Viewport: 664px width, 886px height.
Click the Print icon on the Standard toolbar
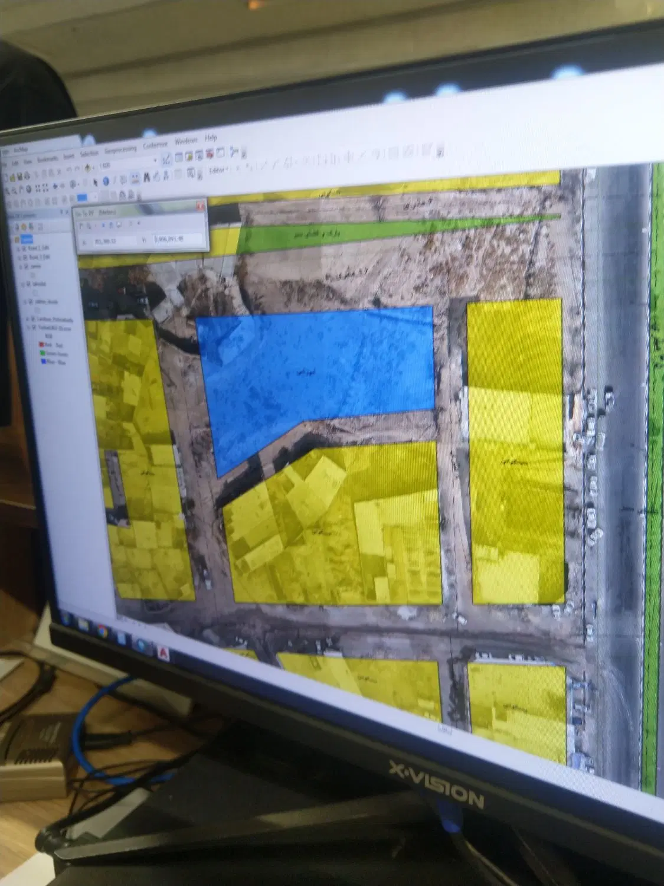point(27,175)
